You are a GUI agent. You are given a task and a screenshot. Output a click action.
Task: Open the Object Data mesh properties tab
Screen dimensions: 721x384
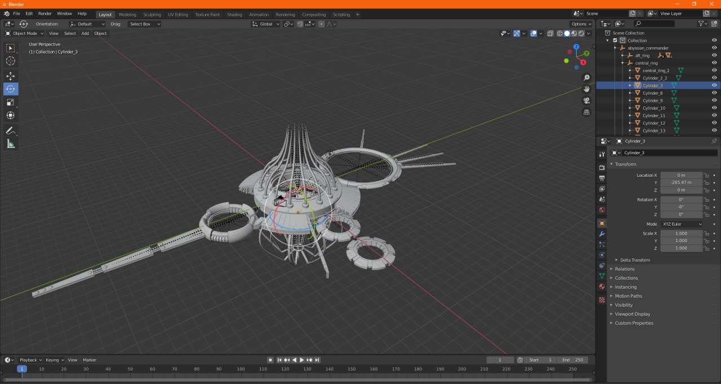[x=602, y=276]
